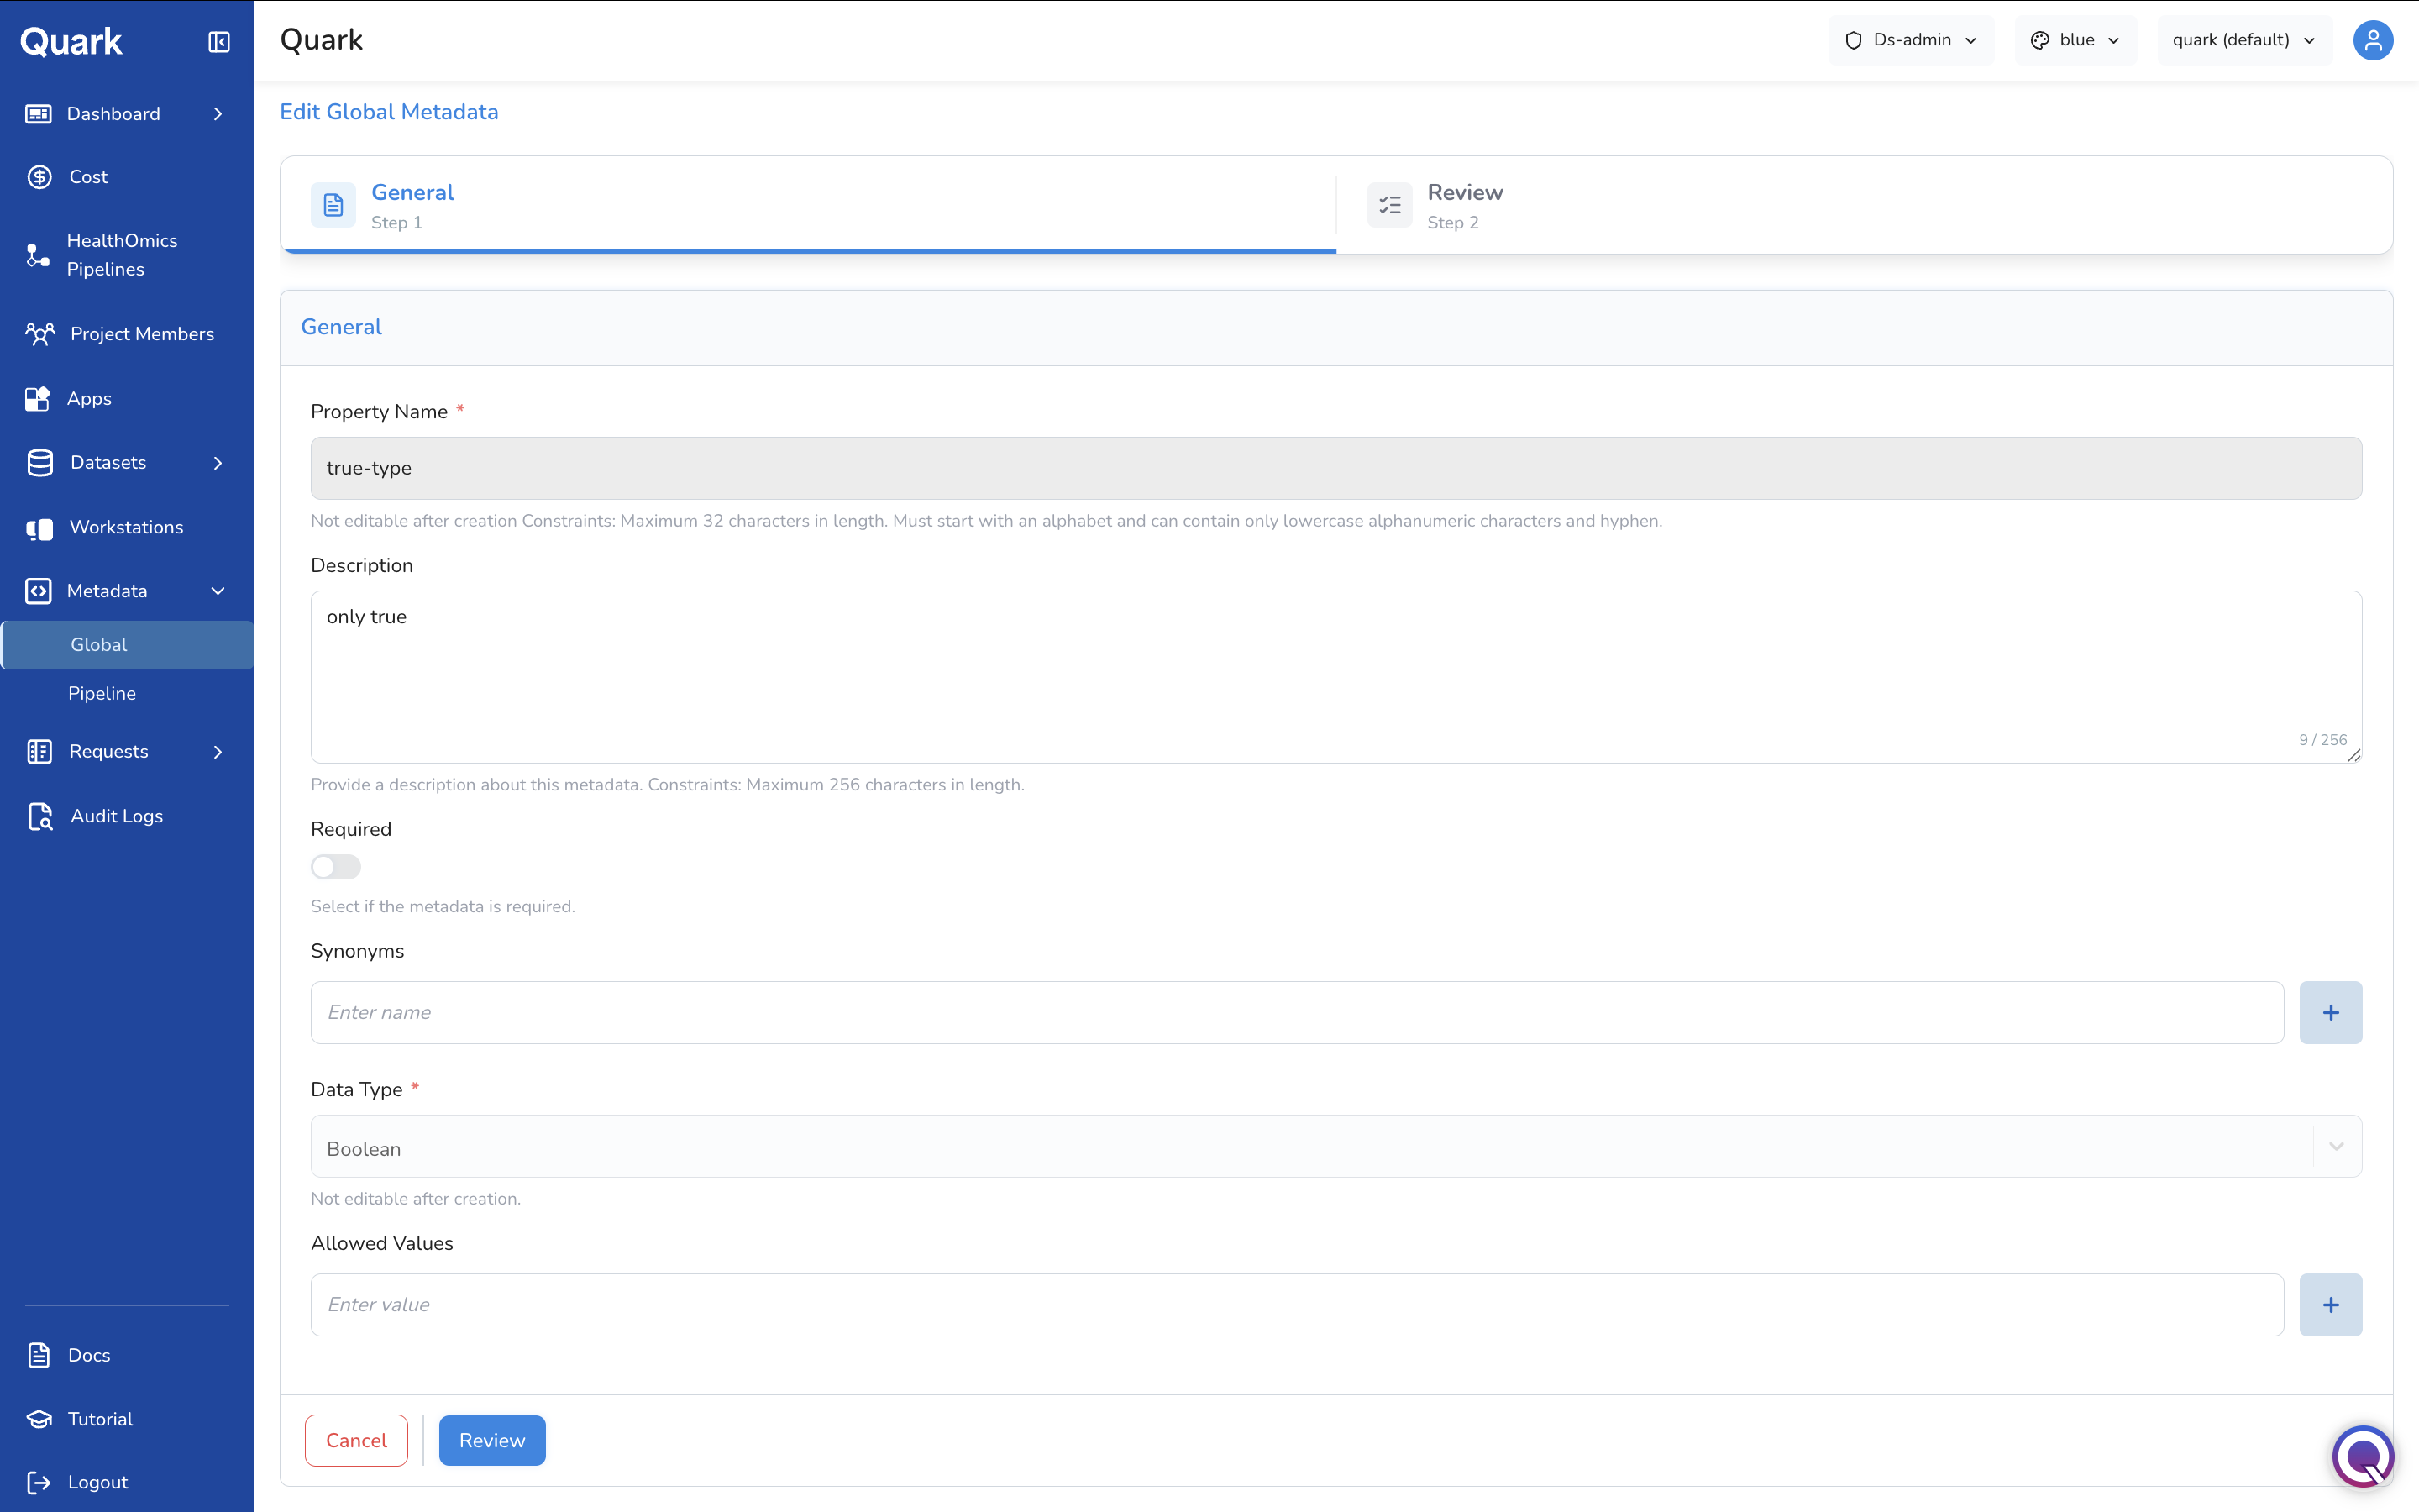
Task: Click the Edit Global Metadata heading
Action: 389,112
